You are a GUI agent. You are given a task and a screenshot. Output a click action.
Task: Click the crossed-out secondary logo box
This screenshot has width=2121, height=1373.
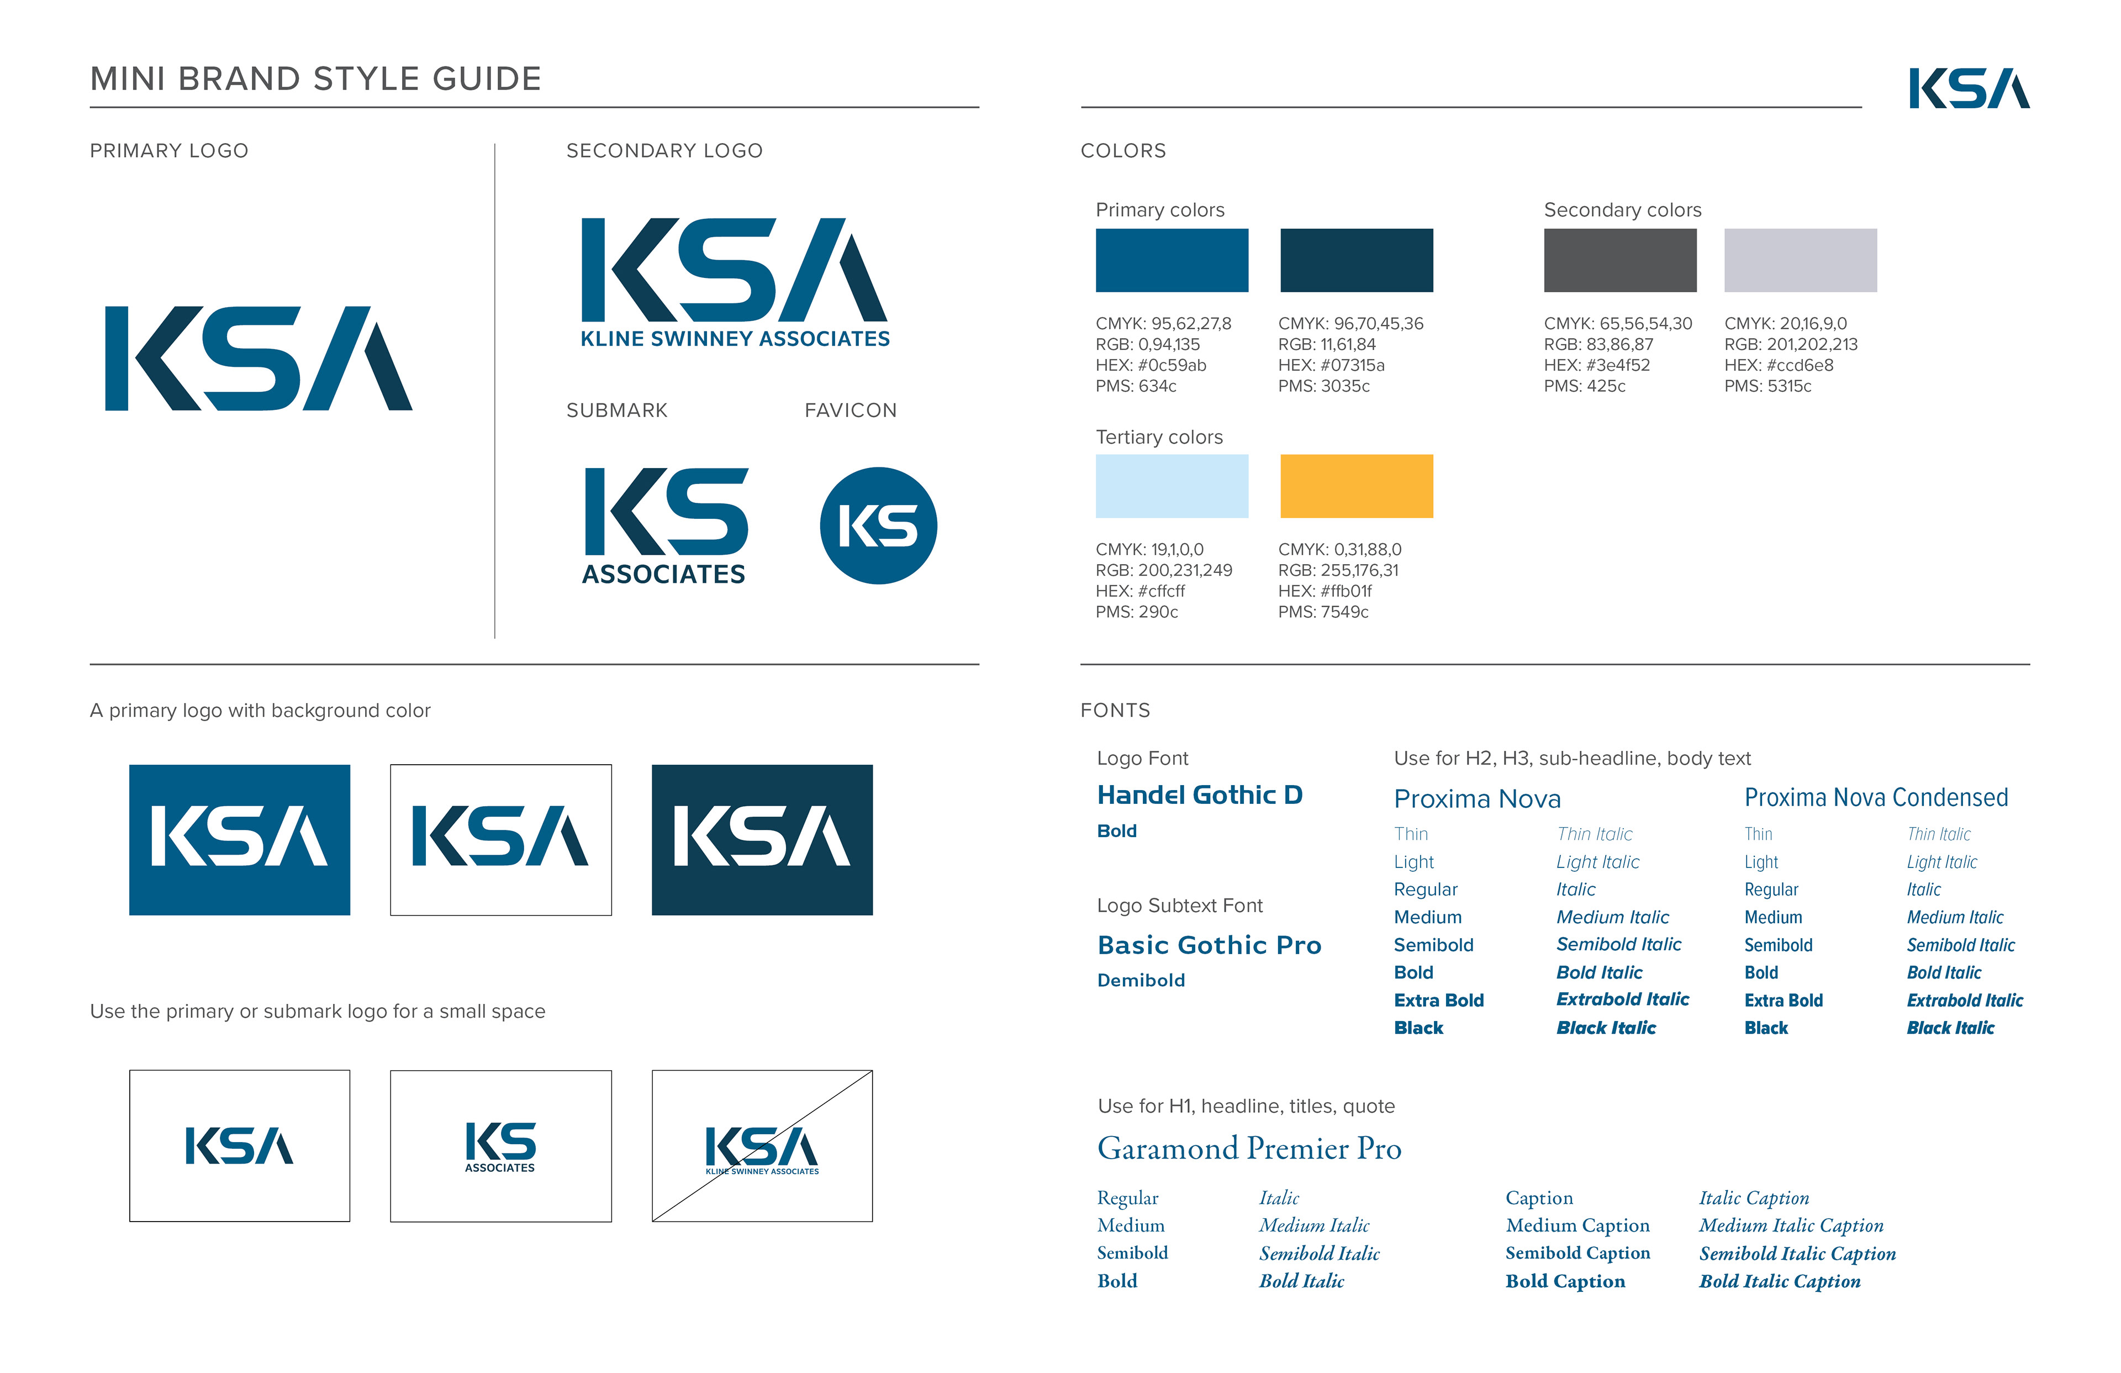[761, 1146]
